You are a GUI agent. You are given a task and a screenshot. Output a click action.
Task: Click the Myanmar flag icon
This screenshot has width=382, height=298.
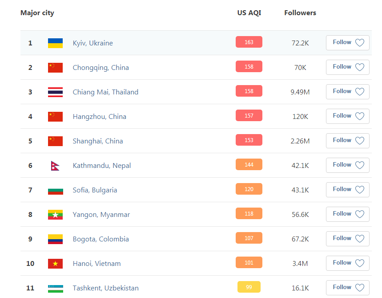click(55, 215)
